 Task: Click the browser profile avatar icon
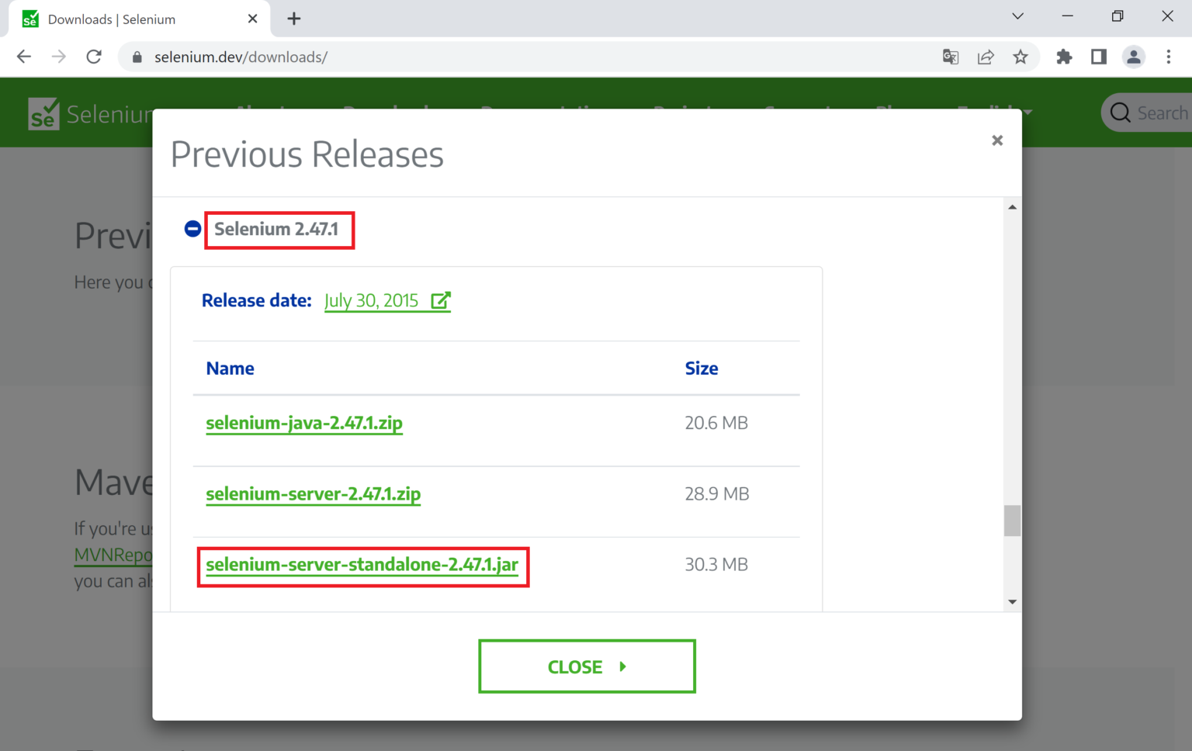[1134, 57]
